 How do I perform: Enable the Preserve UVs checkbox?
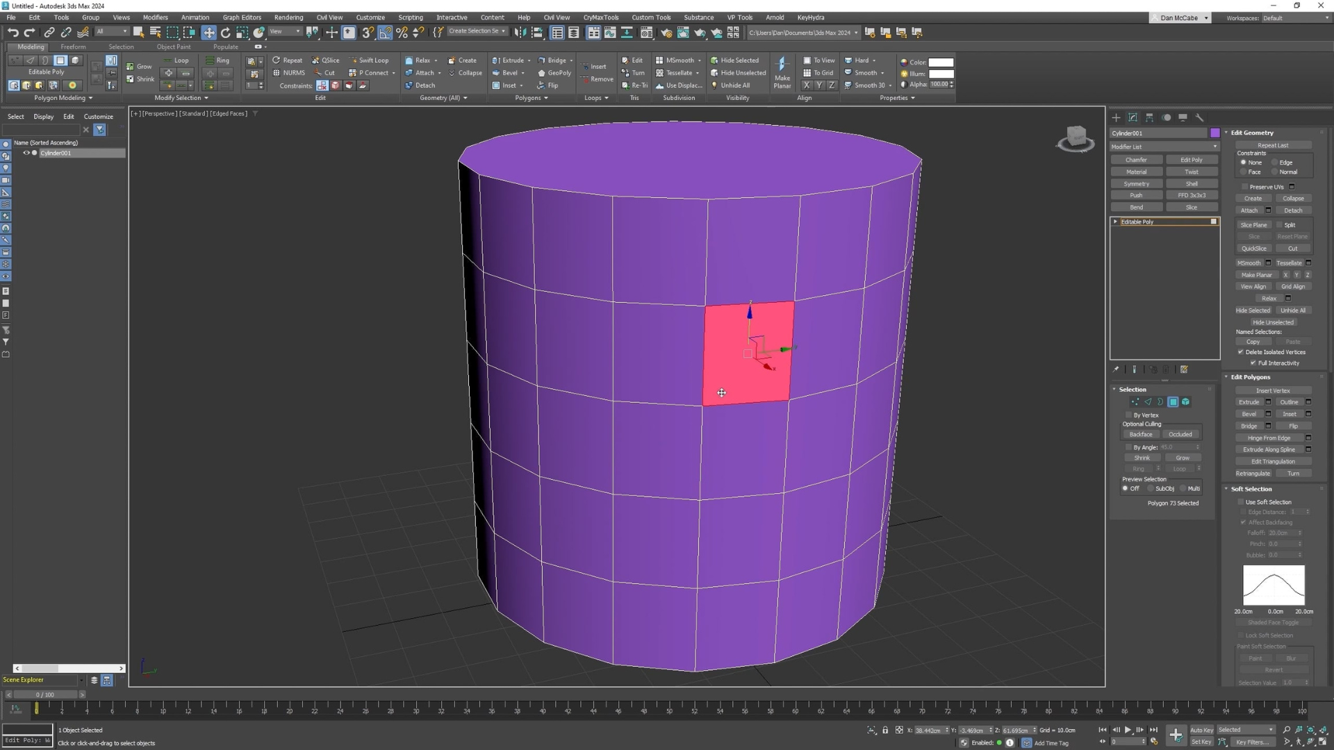(x=1245, y=187)
